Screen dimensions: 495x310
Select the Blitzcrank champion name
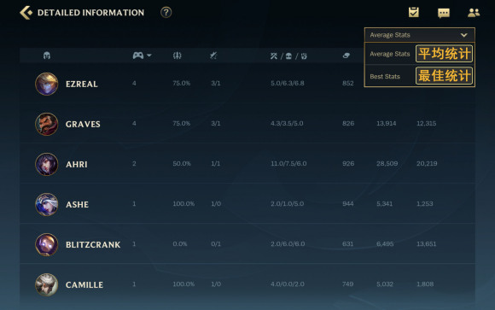coord(93,245)
